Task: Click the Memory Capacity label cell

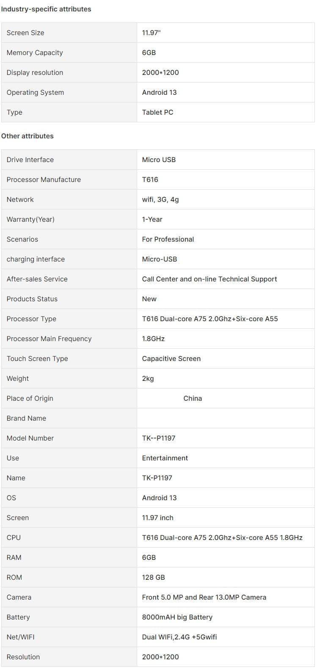Action: pyautogui.click(x=69, y=52)
